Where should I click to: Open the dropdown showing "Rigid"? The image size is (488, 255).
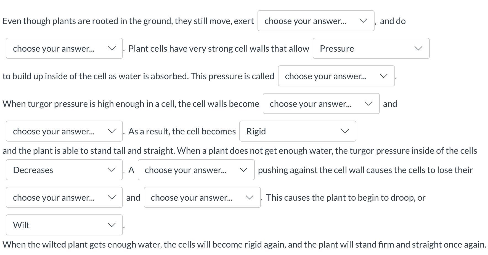pyautogui.click(x=297, y=131)
